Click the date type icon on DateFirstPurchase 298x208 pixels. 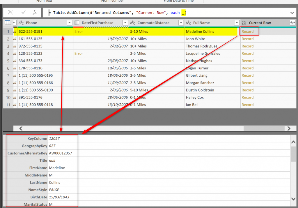coord(77,23)
